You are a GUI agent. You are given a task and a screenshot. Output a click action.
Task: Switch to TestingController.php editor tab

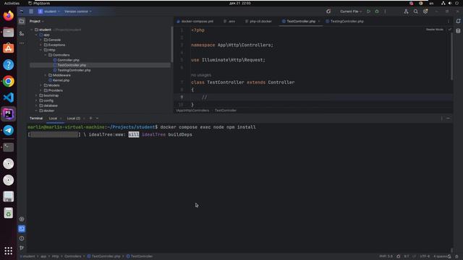point(344,21)
